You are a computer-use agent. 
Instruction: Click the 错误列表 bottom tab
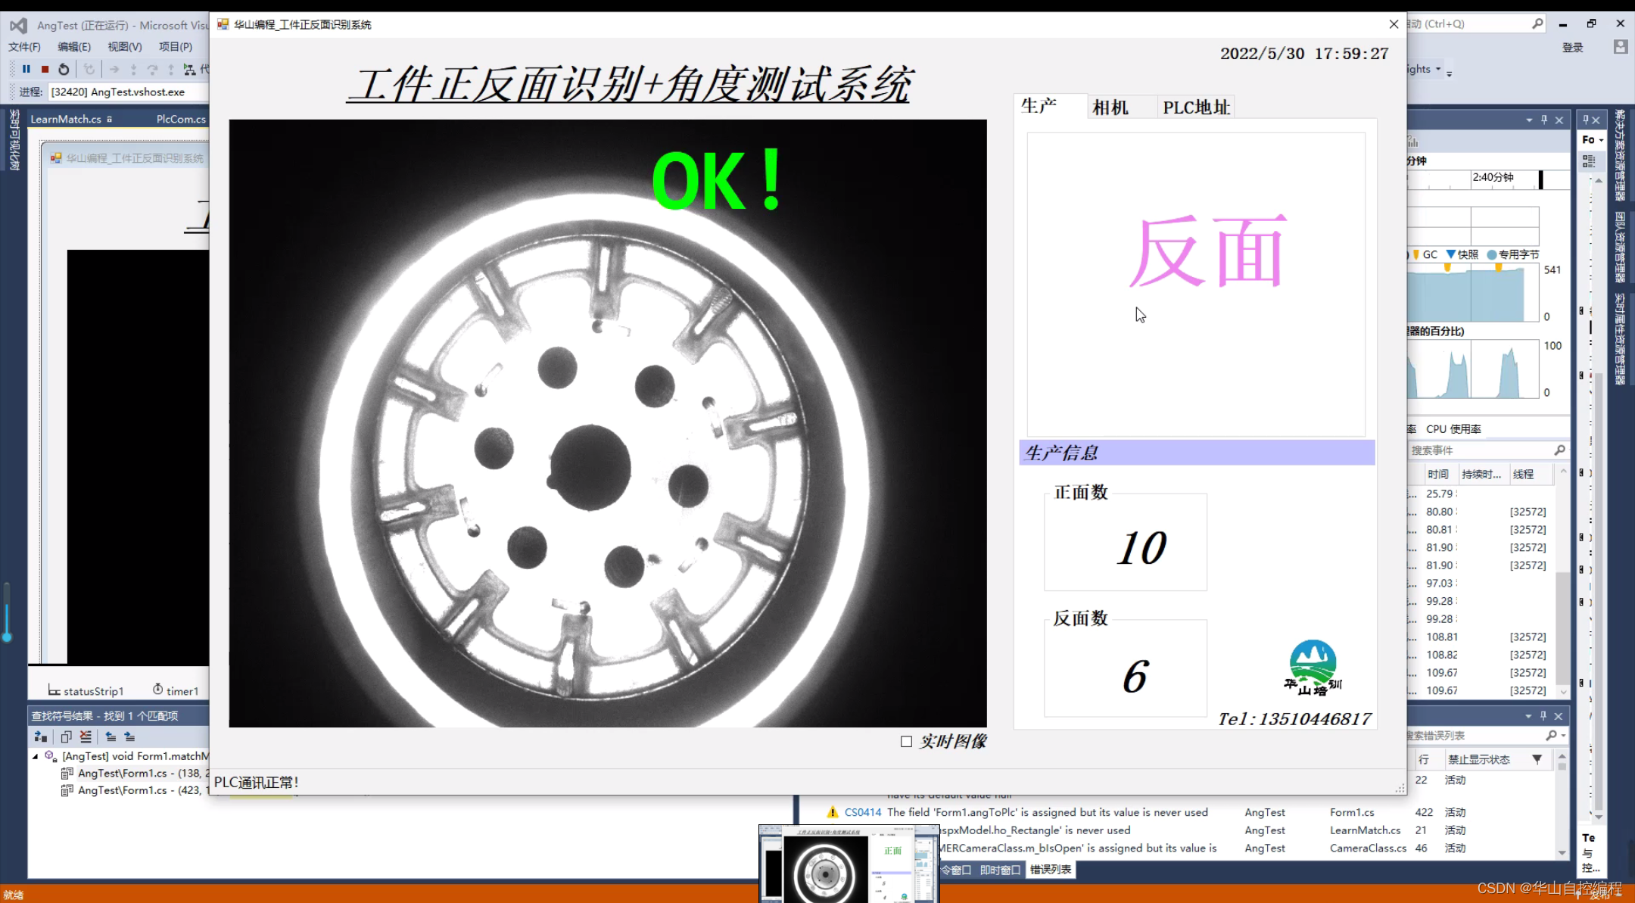pos(1050,870)
